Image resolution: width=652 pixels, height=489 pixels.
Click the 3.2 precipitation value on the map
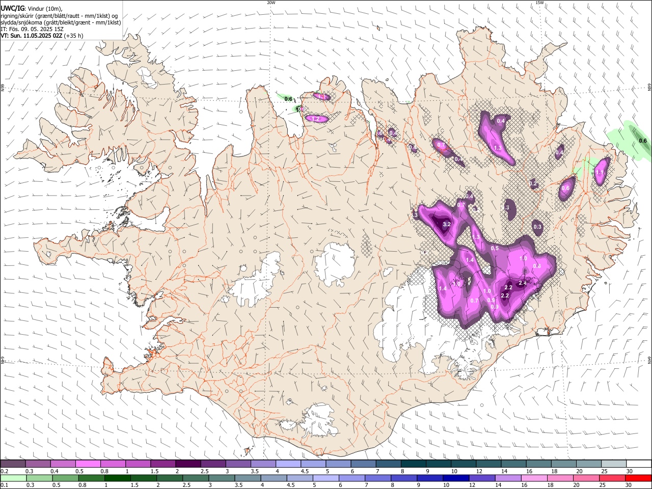447,224
